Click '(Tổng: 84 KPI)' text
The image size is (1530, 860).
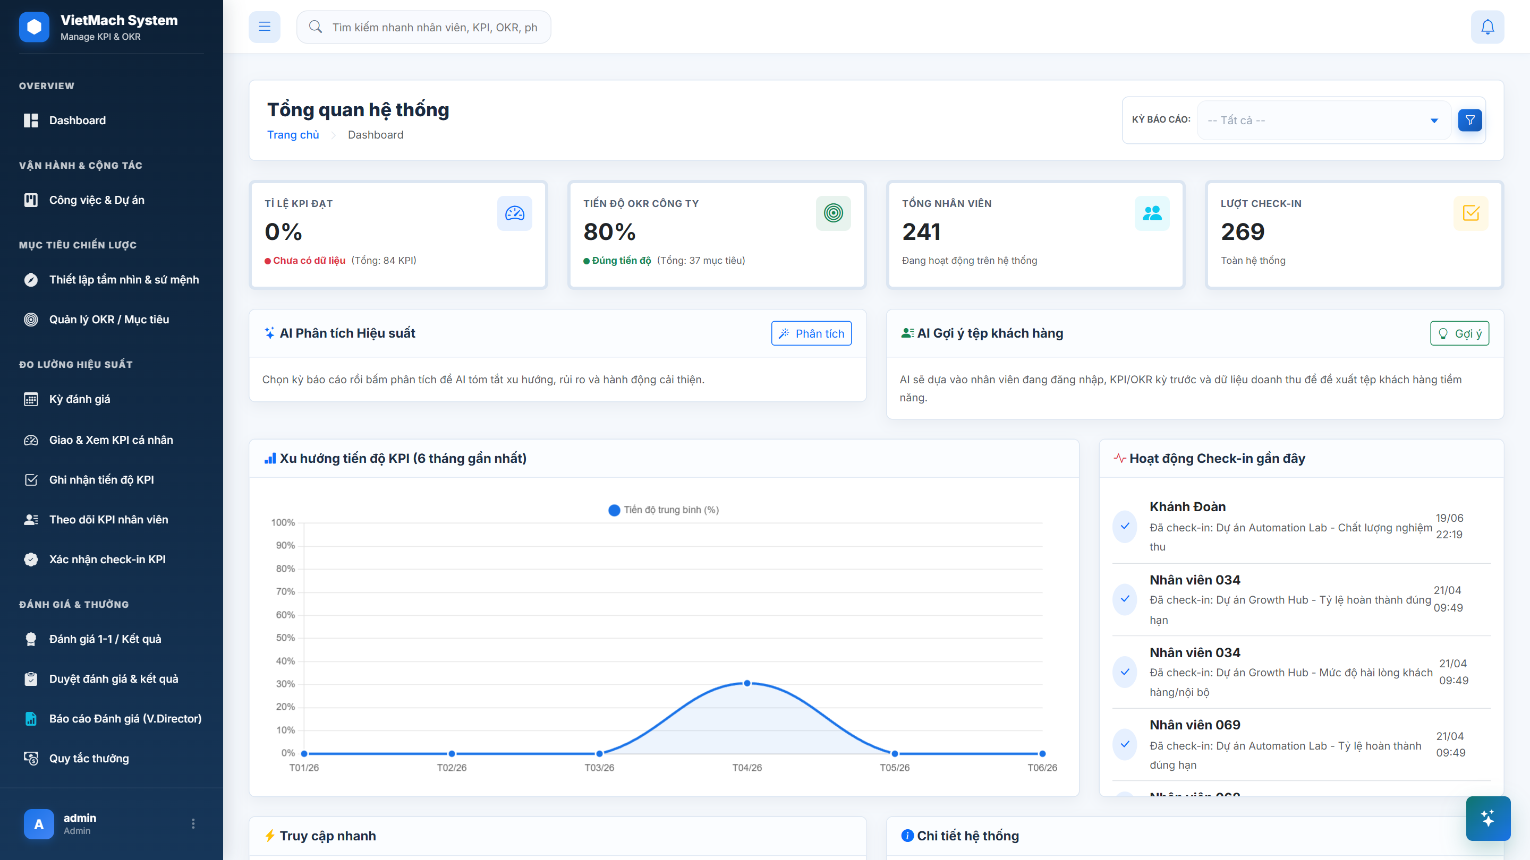click(384, 261)
